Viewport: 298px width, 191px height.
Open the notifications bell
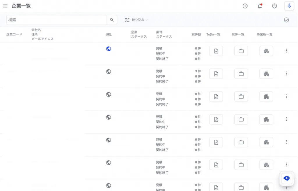pos(260,6)
